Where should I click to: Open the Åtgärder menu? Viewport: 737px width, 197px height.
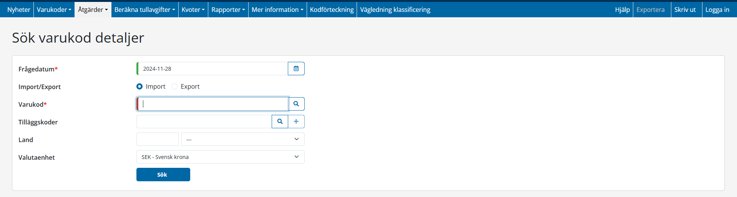93,10
